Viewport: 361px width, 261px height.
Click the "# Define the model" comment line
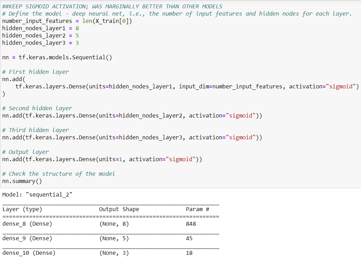point(177,14)
